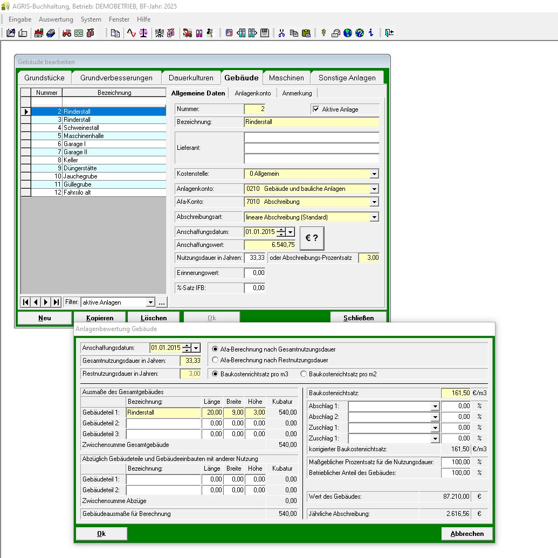This screenshot has height=558, width=558.
Task: Select Afa-Berechnung nach Restnutzungsdauer option
Action: pos(216,360)
